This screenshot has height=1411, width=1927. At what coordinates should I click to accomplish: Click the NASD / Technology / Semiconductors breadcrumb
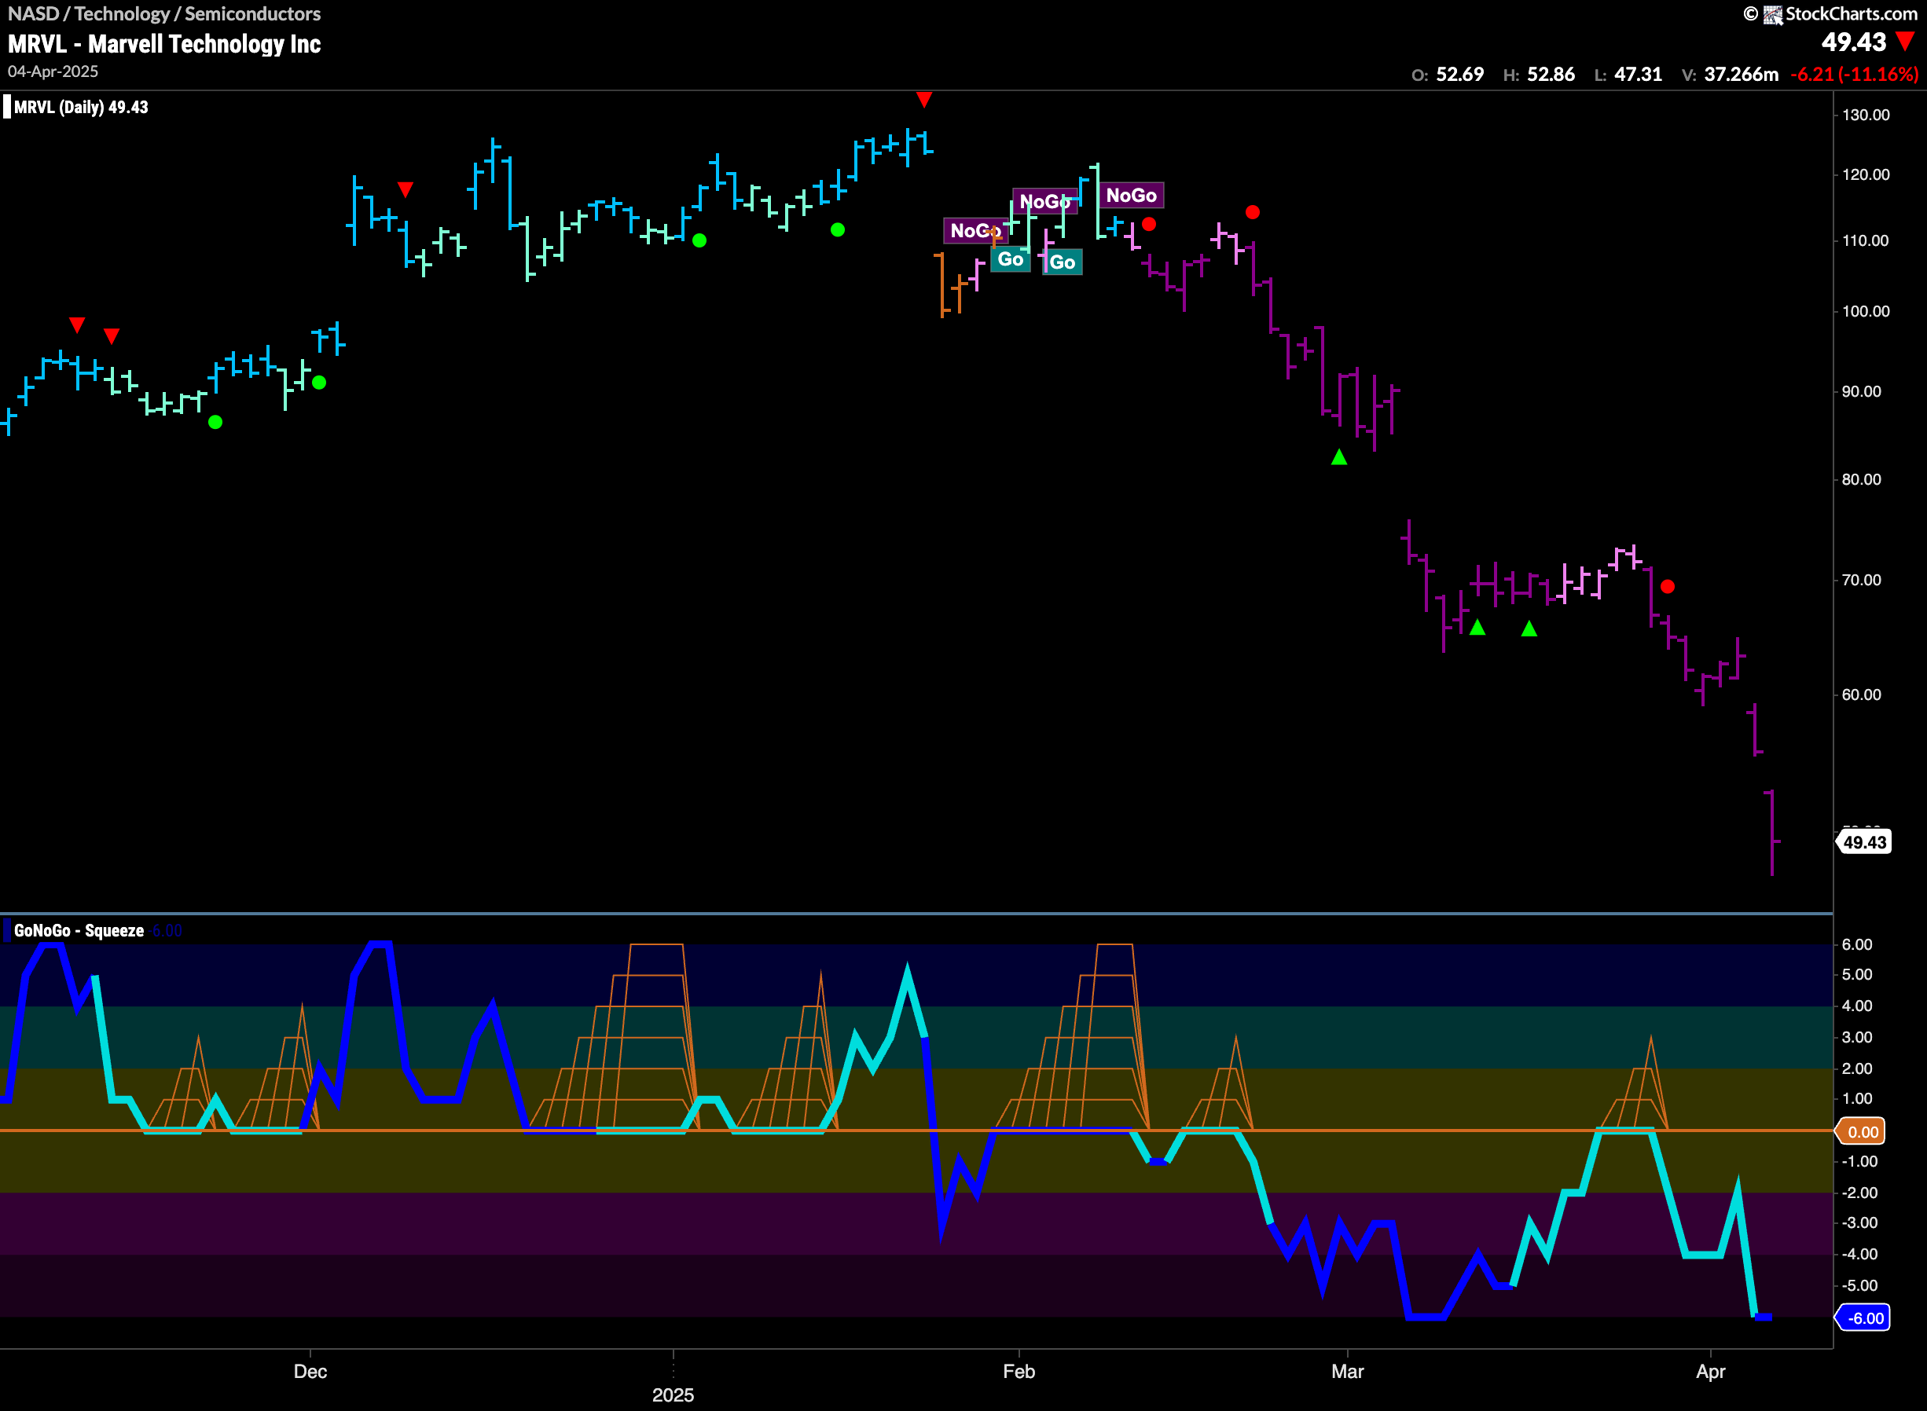coord(164,13)
